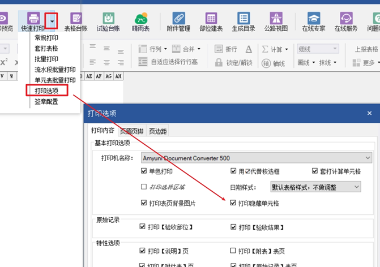Open the 日期样式 dropdown

[316, 187]
